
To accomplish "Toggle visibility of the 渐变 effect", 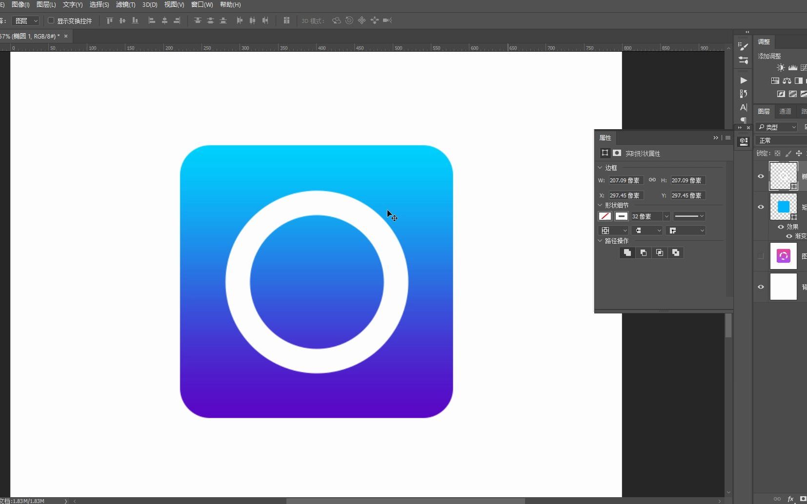I will [x=789, y=236].
